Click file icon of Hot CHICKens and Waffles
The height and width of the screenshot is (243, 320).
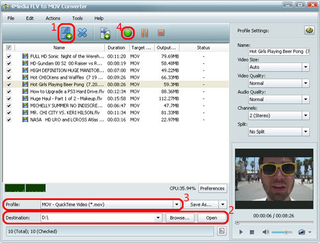point(25,77)
